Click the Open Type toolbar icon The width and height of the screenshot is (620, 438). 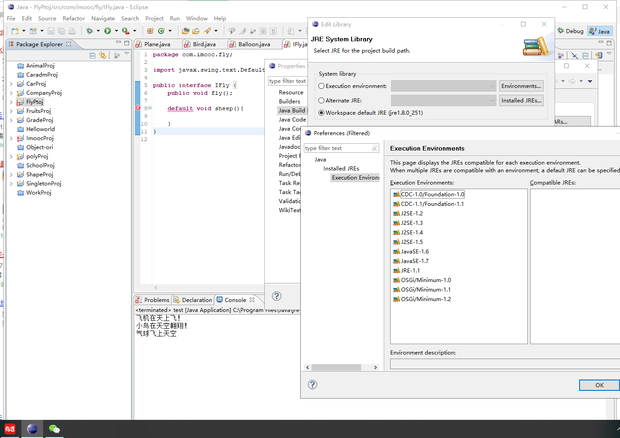(x=185, y=31)
